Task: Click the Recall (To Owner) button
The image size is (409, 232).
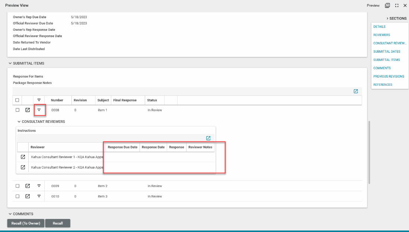Action: pyautogui.click(x=26, y=223)
